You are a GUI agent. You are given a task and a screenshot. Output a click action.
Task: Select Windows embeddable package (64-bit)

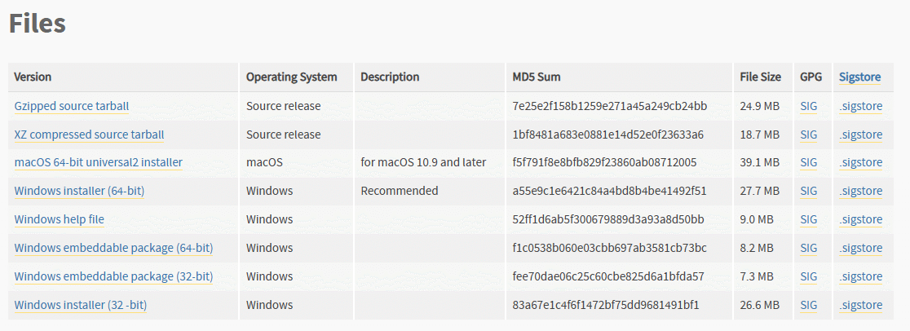click(x=114, y=248)
